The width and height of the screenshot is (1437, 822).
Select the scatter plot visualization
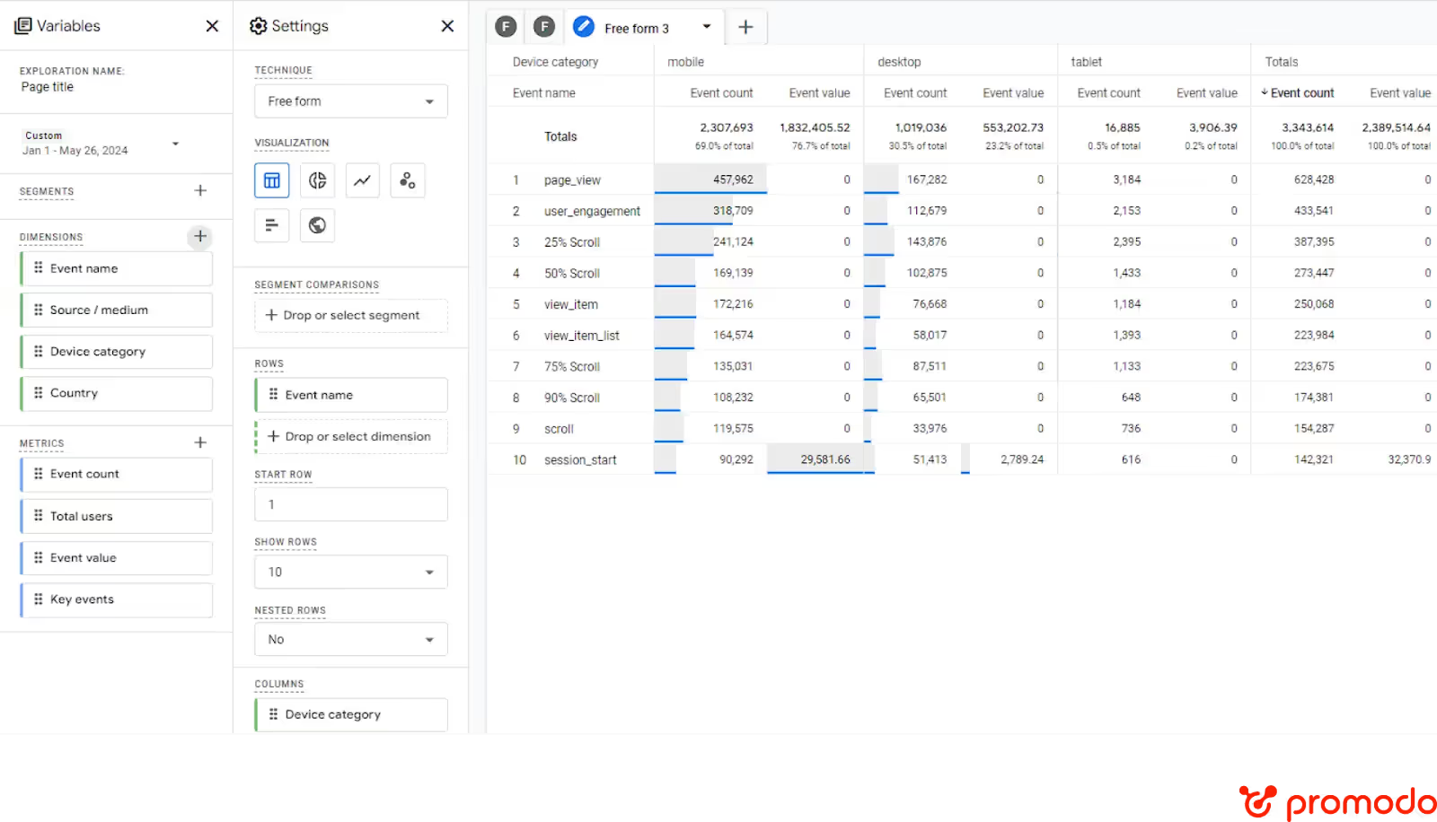pyautogui.click(x=407, y=180)
